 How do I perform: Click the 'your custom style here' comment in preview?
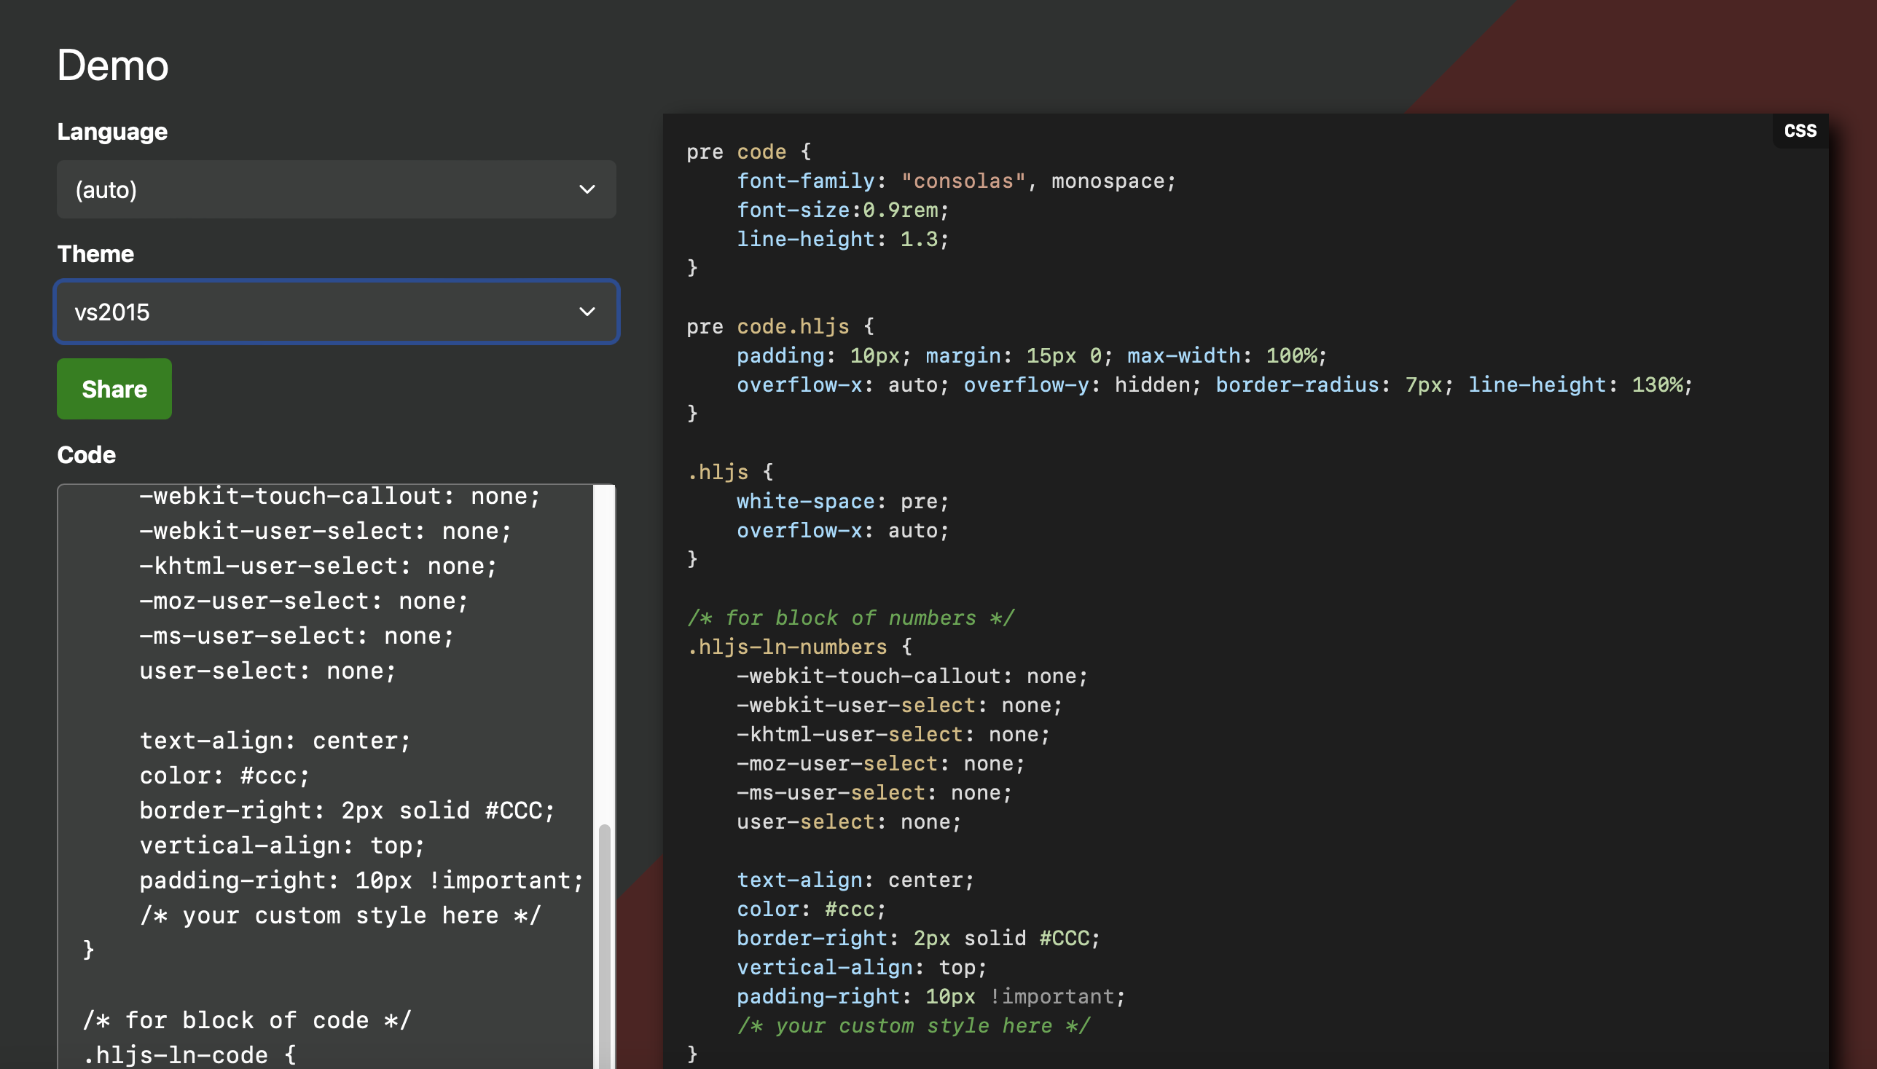pyautogui.click(x=913, y=1025)
